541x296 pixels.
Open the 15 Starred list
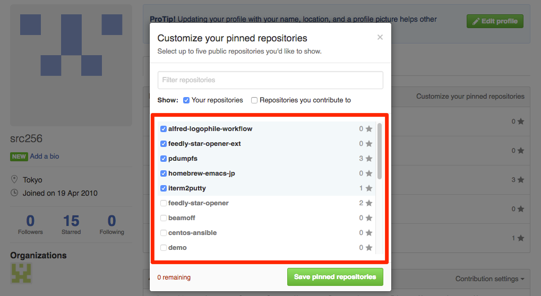[x=71, y=224]
